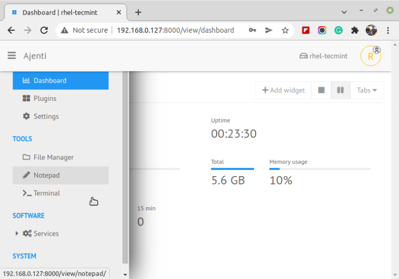Click the rhel-tecmint server icon
The width and height of the screenshot is (399, 279).
(x=304, y=56)
